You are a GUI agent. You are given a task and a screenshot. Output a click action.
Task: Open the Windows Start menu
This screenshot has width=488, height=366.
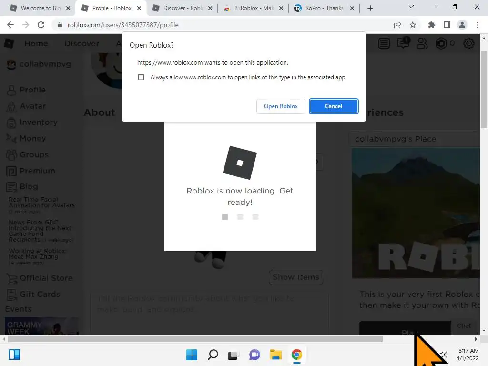point(192,355)
